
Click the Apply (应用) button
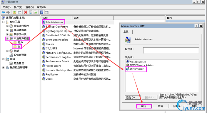click(x=177, y=106)
